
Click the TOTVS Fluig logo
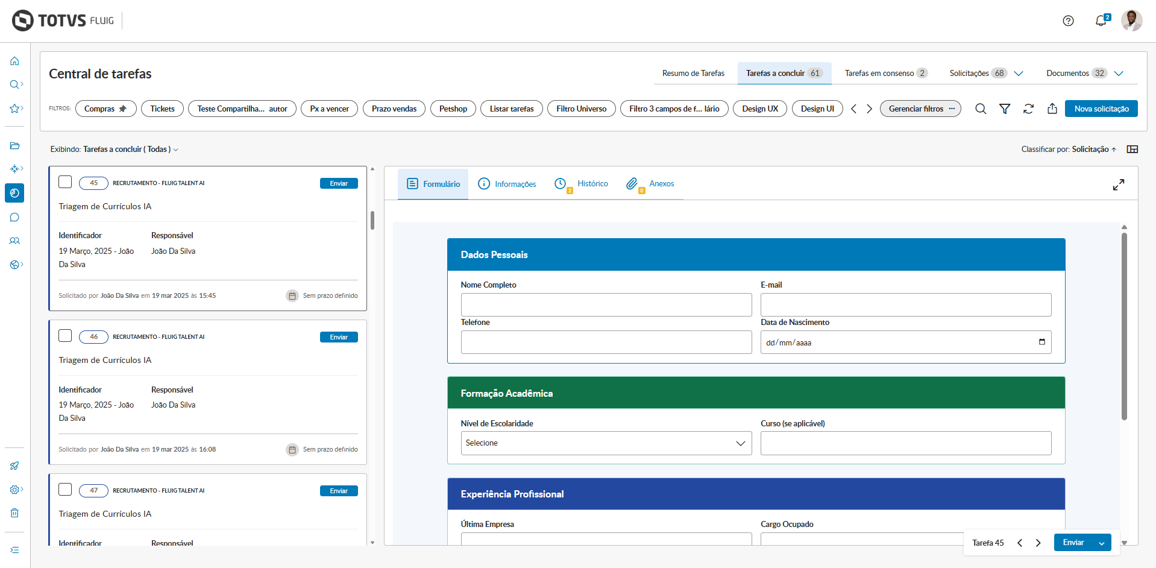click(x=63, y=21)
